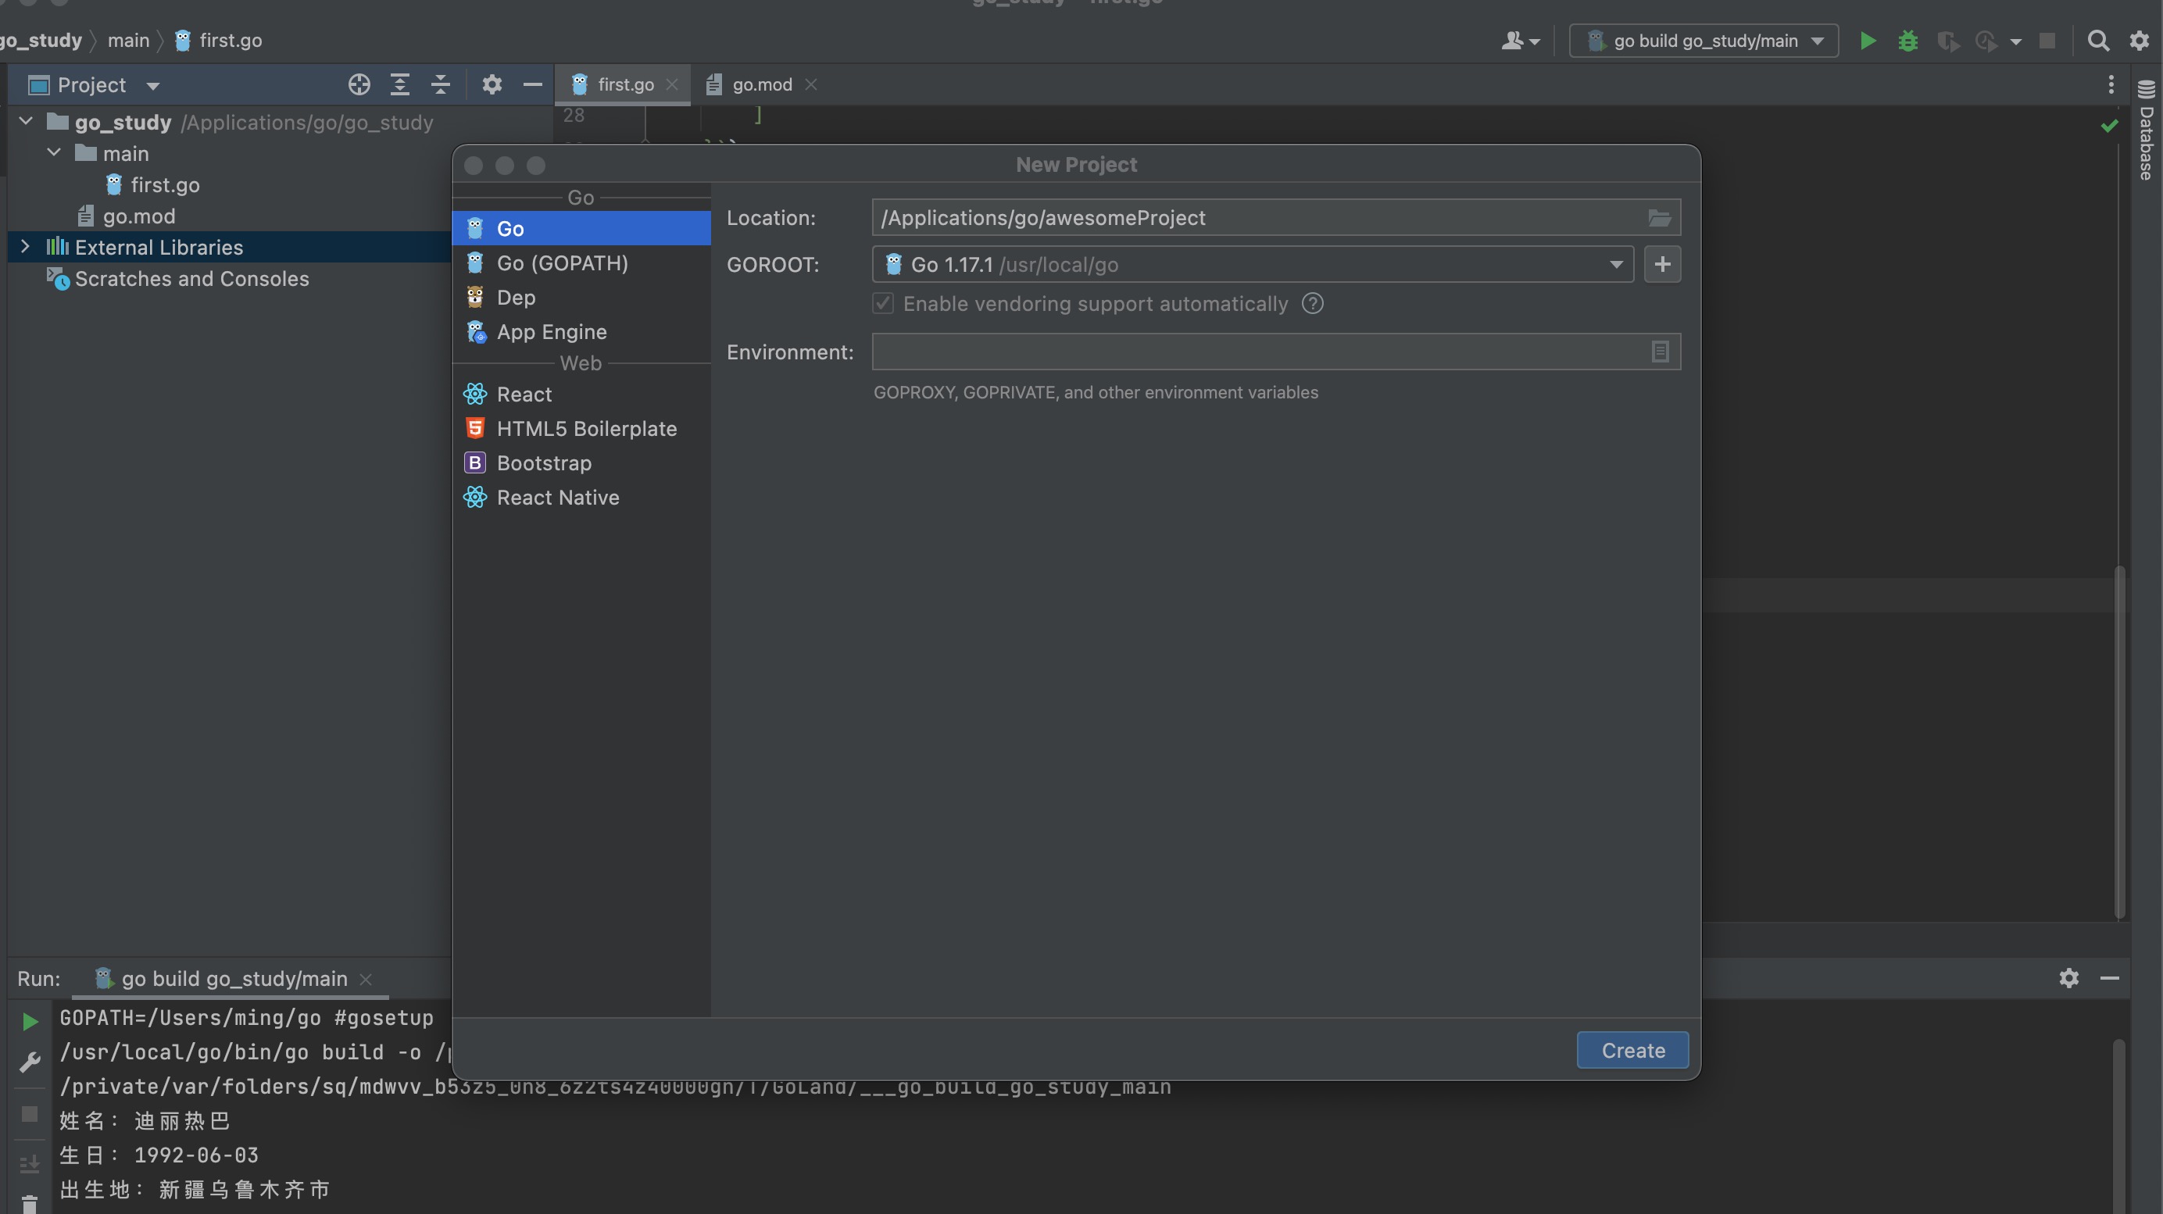
Task: Open Environment variables edit icon
Action: pos(1659,352)
